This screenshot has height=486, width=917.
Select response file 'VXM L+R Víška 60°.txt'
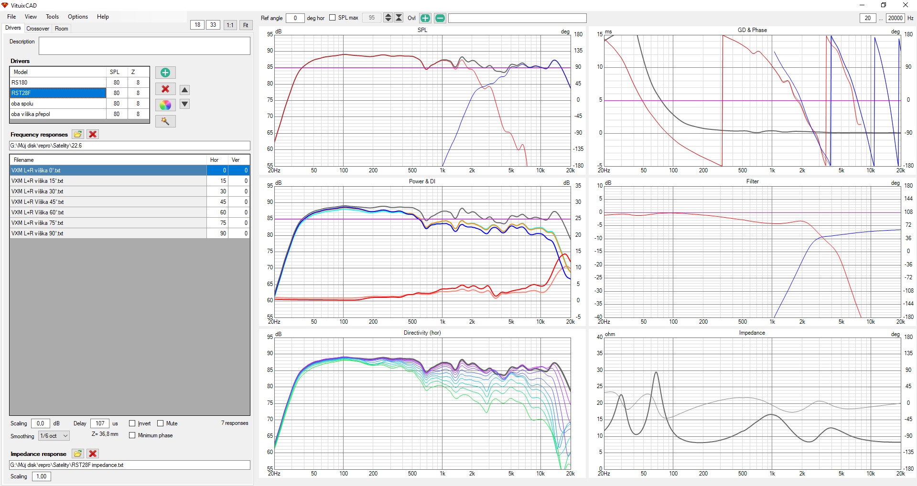[x=129, y=212]
